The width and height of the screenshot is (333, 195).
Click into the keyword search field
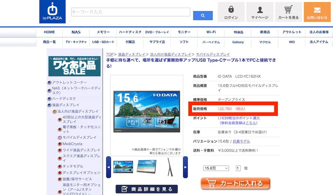(x=131, y=12)
